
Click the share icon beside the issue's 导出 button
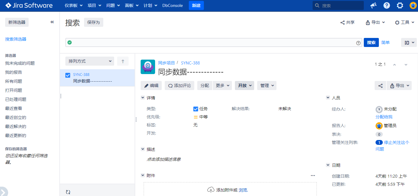380,86
